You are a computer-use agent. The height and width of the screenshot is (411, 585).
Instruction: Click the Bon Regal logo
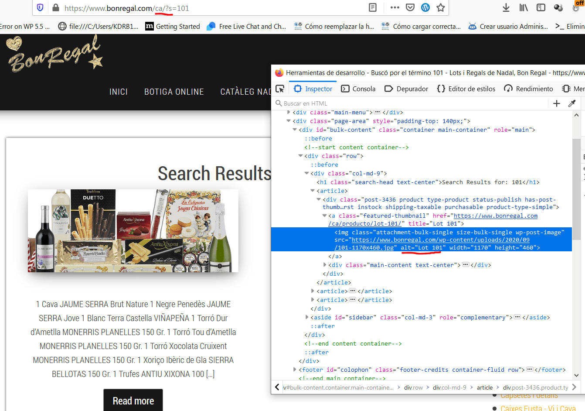click(x=54, y=53)
